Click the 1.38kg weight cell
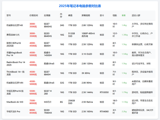Image resolution: width=160 pixels, height=120 pixels. click(125, 35)
